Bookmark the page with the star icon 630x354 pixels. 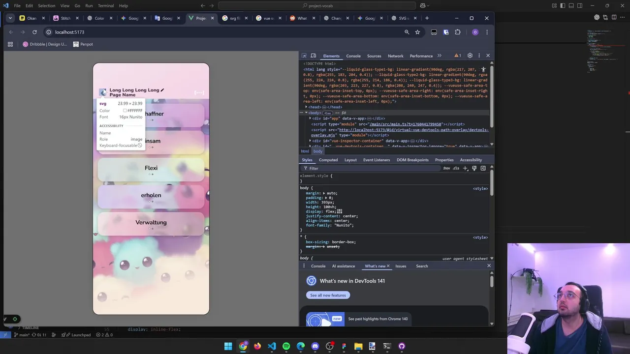(417, 32)
